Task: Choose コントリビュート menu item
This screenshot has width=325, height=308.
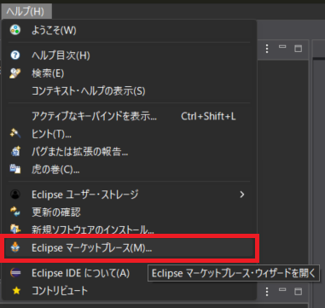Action: coord(130,291)
